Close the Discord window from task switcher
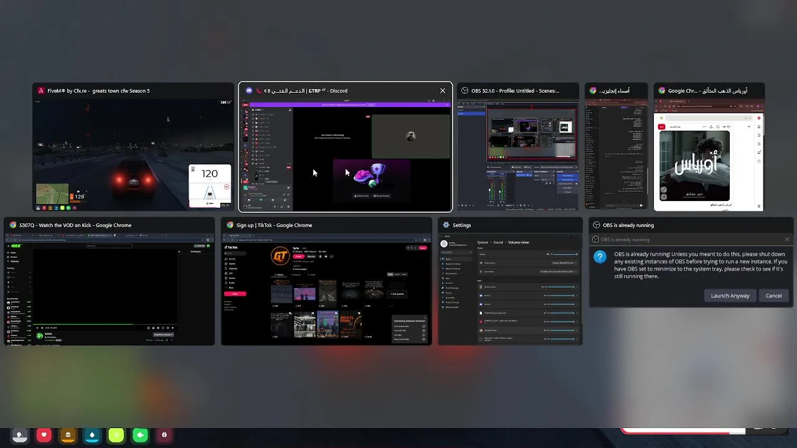This screenshot has height=448, width=797. 443,91
